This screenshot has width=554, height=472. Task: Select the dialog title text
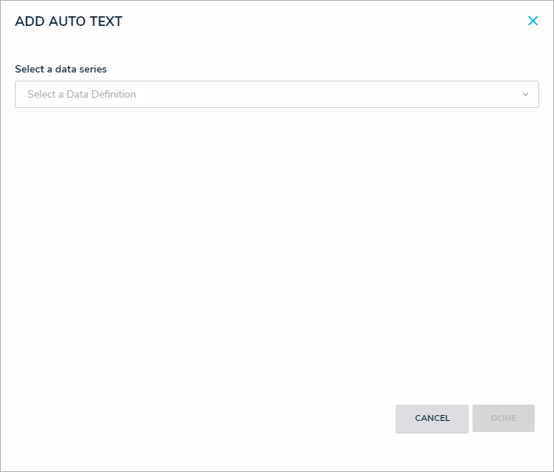[x=69, y=21]
